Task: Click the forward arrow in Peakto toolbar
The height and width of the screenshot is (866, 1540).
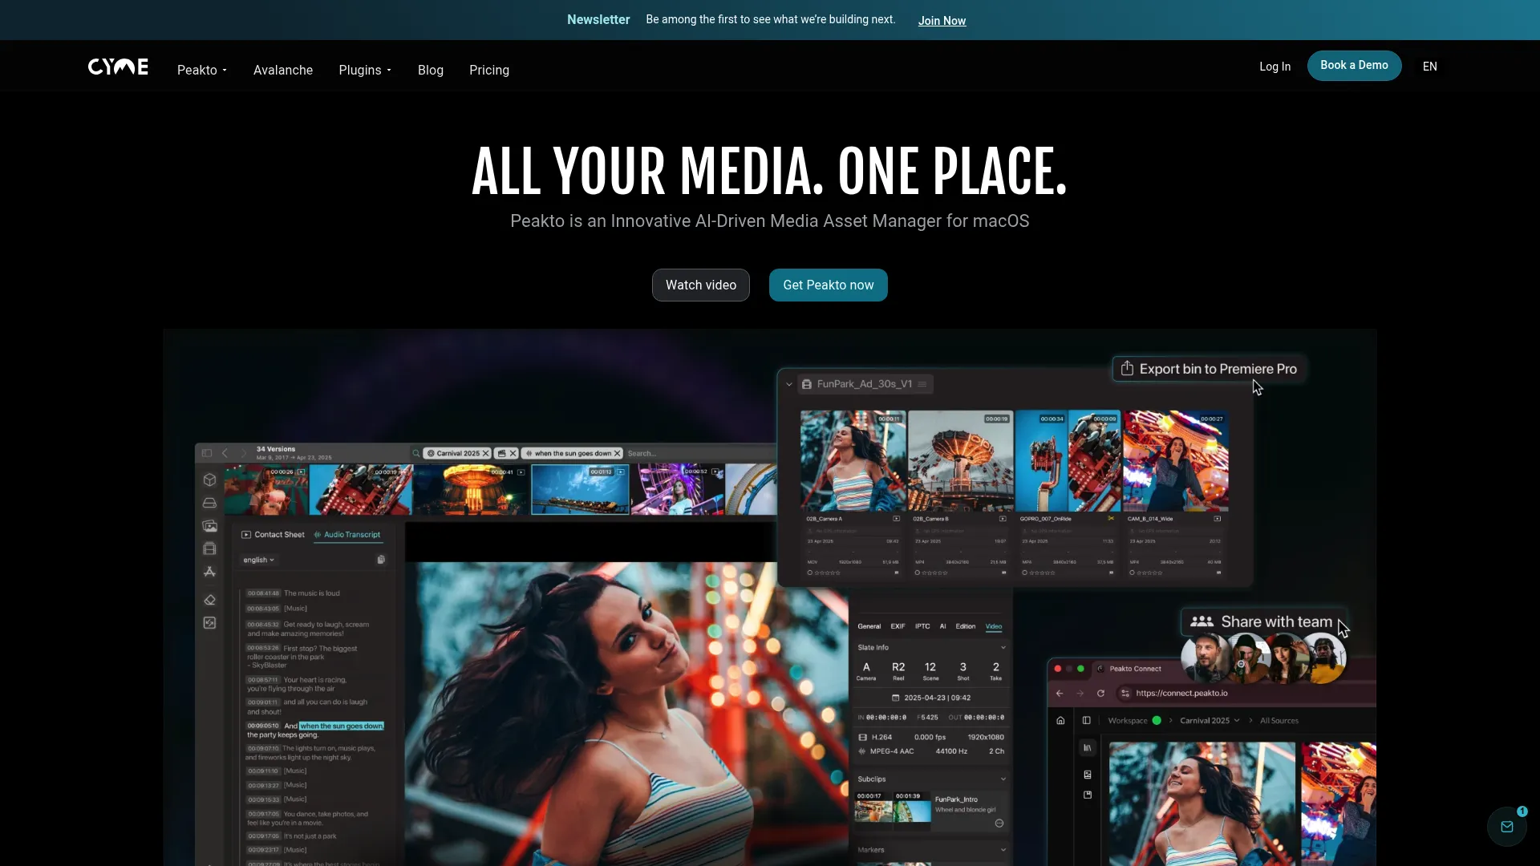Action: 244,453
